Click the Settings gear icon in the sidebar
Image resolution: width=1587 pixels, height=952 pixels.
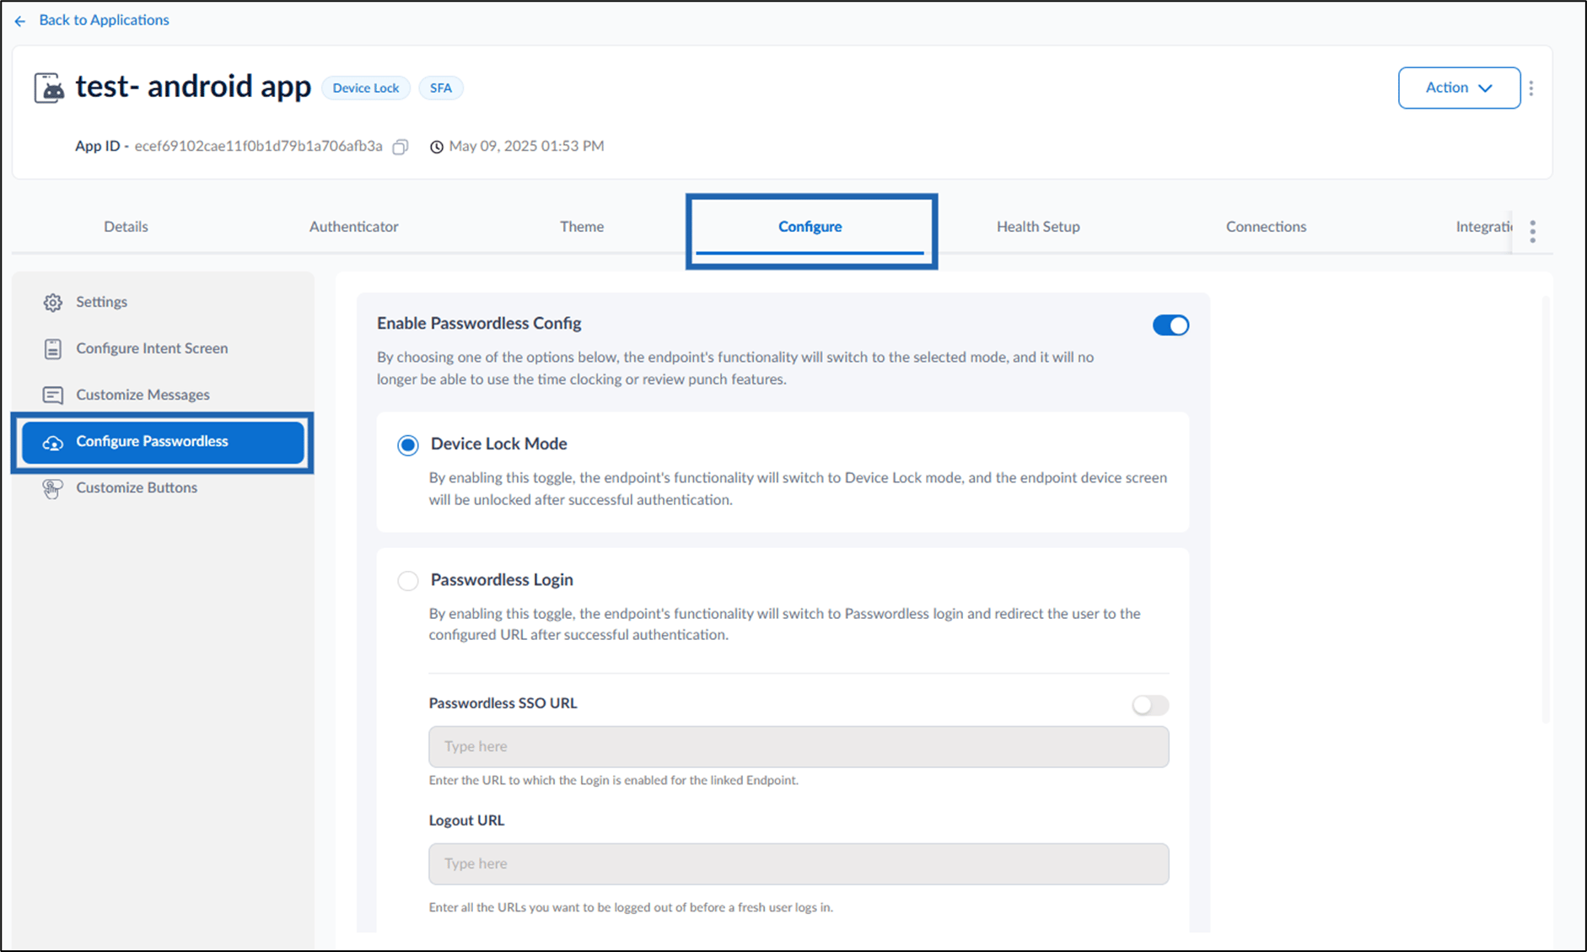[x=53, y=302]
